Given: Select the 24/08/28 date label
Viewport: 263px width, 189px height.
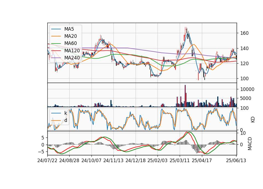Looking at the screenshot, I should (69, 161).
